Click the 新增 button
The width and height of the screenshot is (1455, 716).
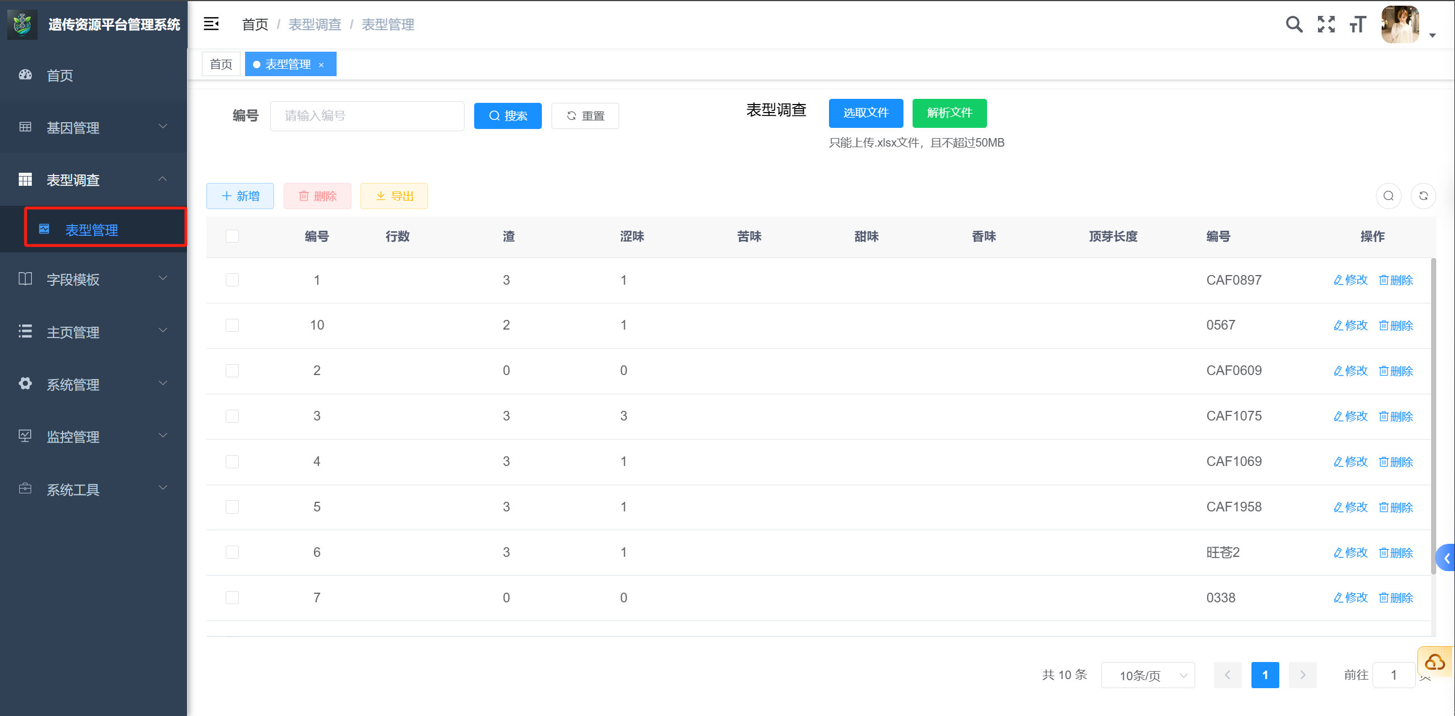tap(240, 196)
